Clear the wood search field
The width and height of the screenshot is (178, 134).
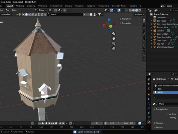pos(85,15)
